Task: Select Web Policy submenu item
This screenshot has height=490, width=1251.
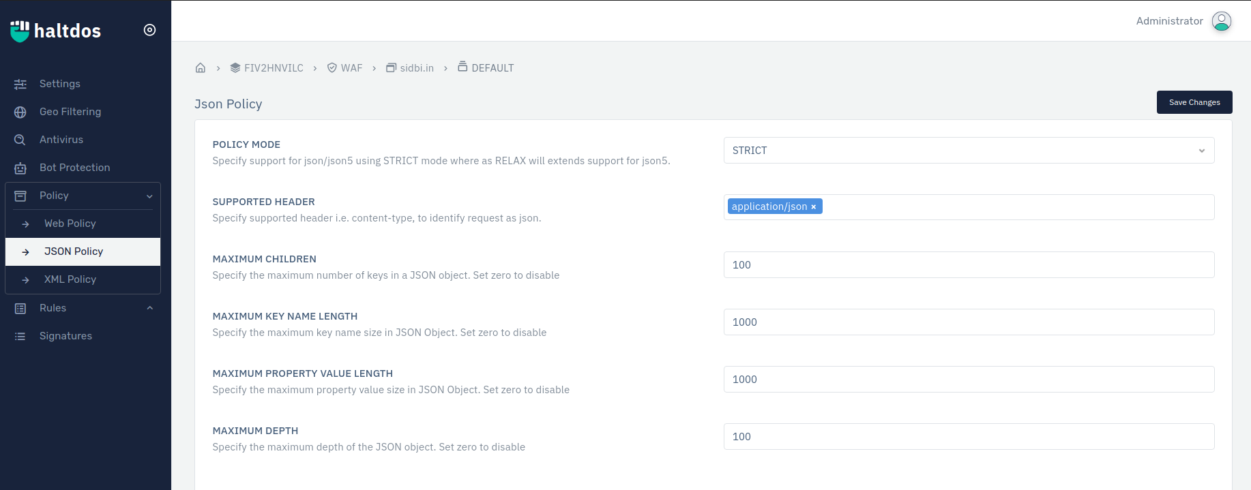Action: coord(83,224)
